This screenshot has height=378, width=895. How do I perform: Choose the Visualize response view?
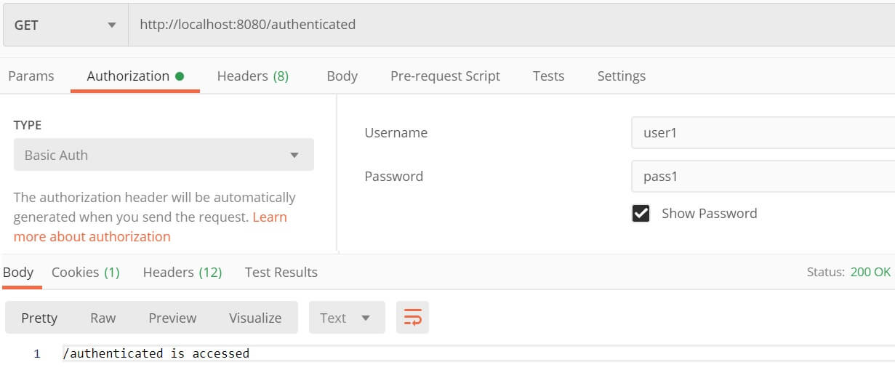[x=255, y=318]
